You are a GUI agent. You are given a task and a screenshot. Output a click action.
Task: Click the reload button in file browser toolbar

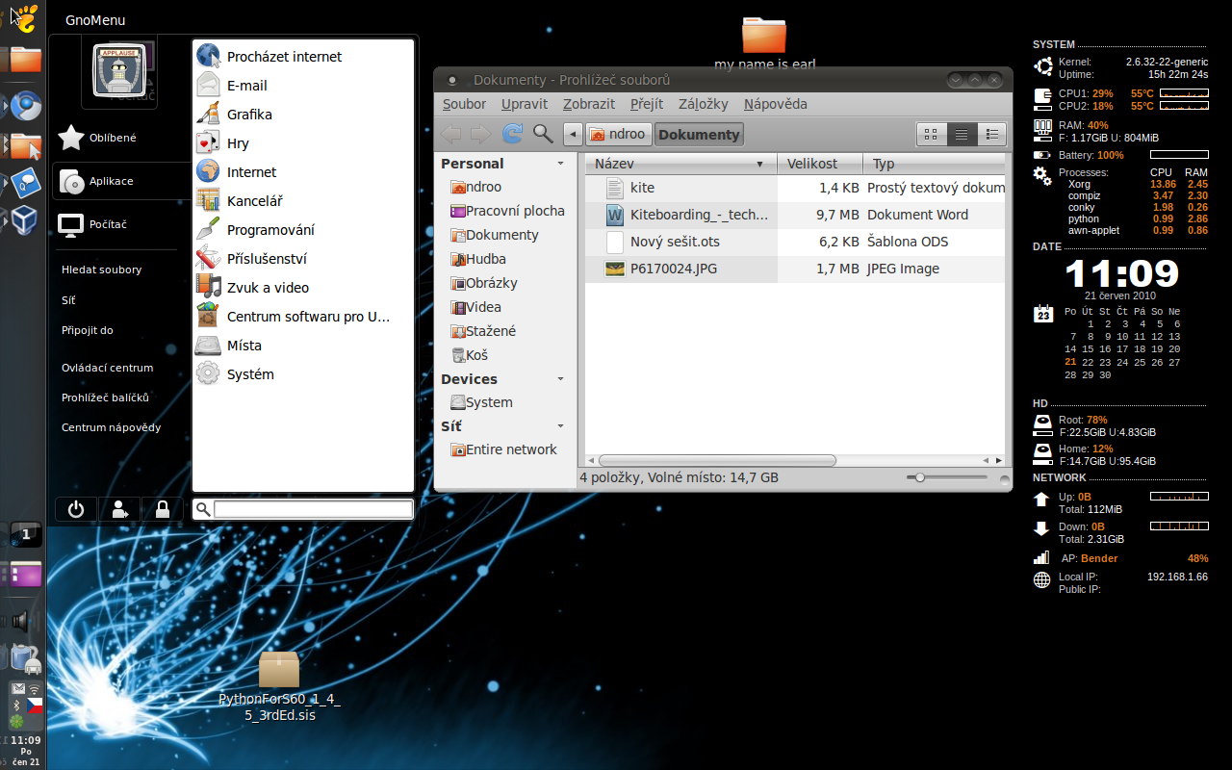click(x=512, y=134)
